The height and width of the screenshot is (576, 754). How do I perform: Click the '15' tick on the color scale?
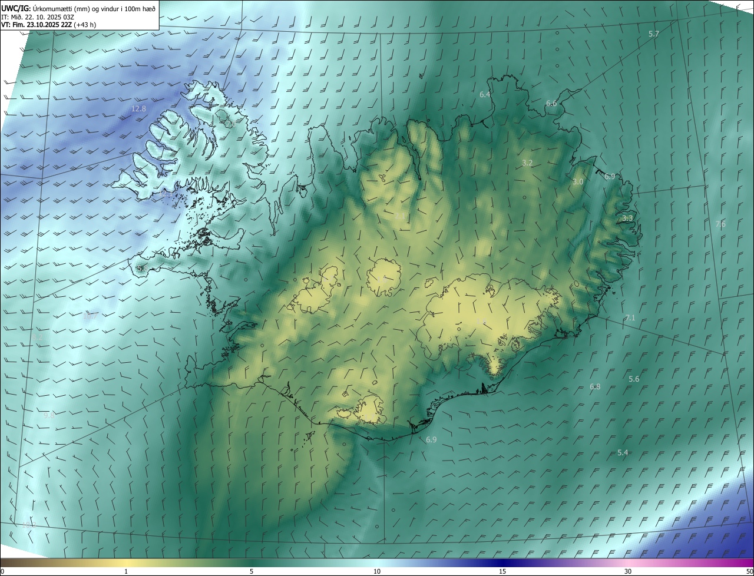pyautogui.click(x=502, y=572)
